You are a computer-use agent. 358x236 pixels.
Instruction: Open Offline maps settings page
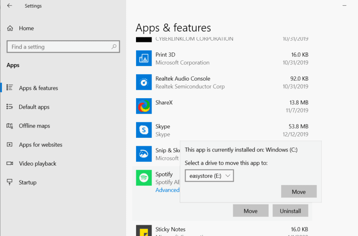(x=34, y=126)
